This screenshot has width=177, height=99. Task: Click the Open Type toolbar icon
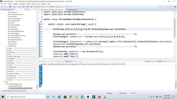42,7
